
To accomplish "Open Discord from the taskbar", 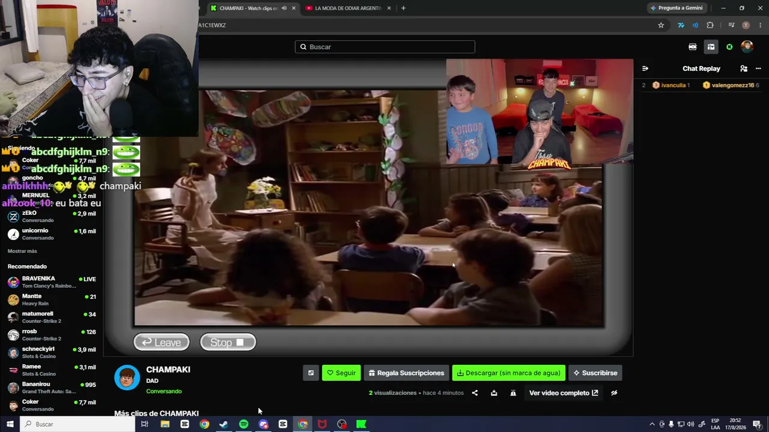I will point(263,424).
